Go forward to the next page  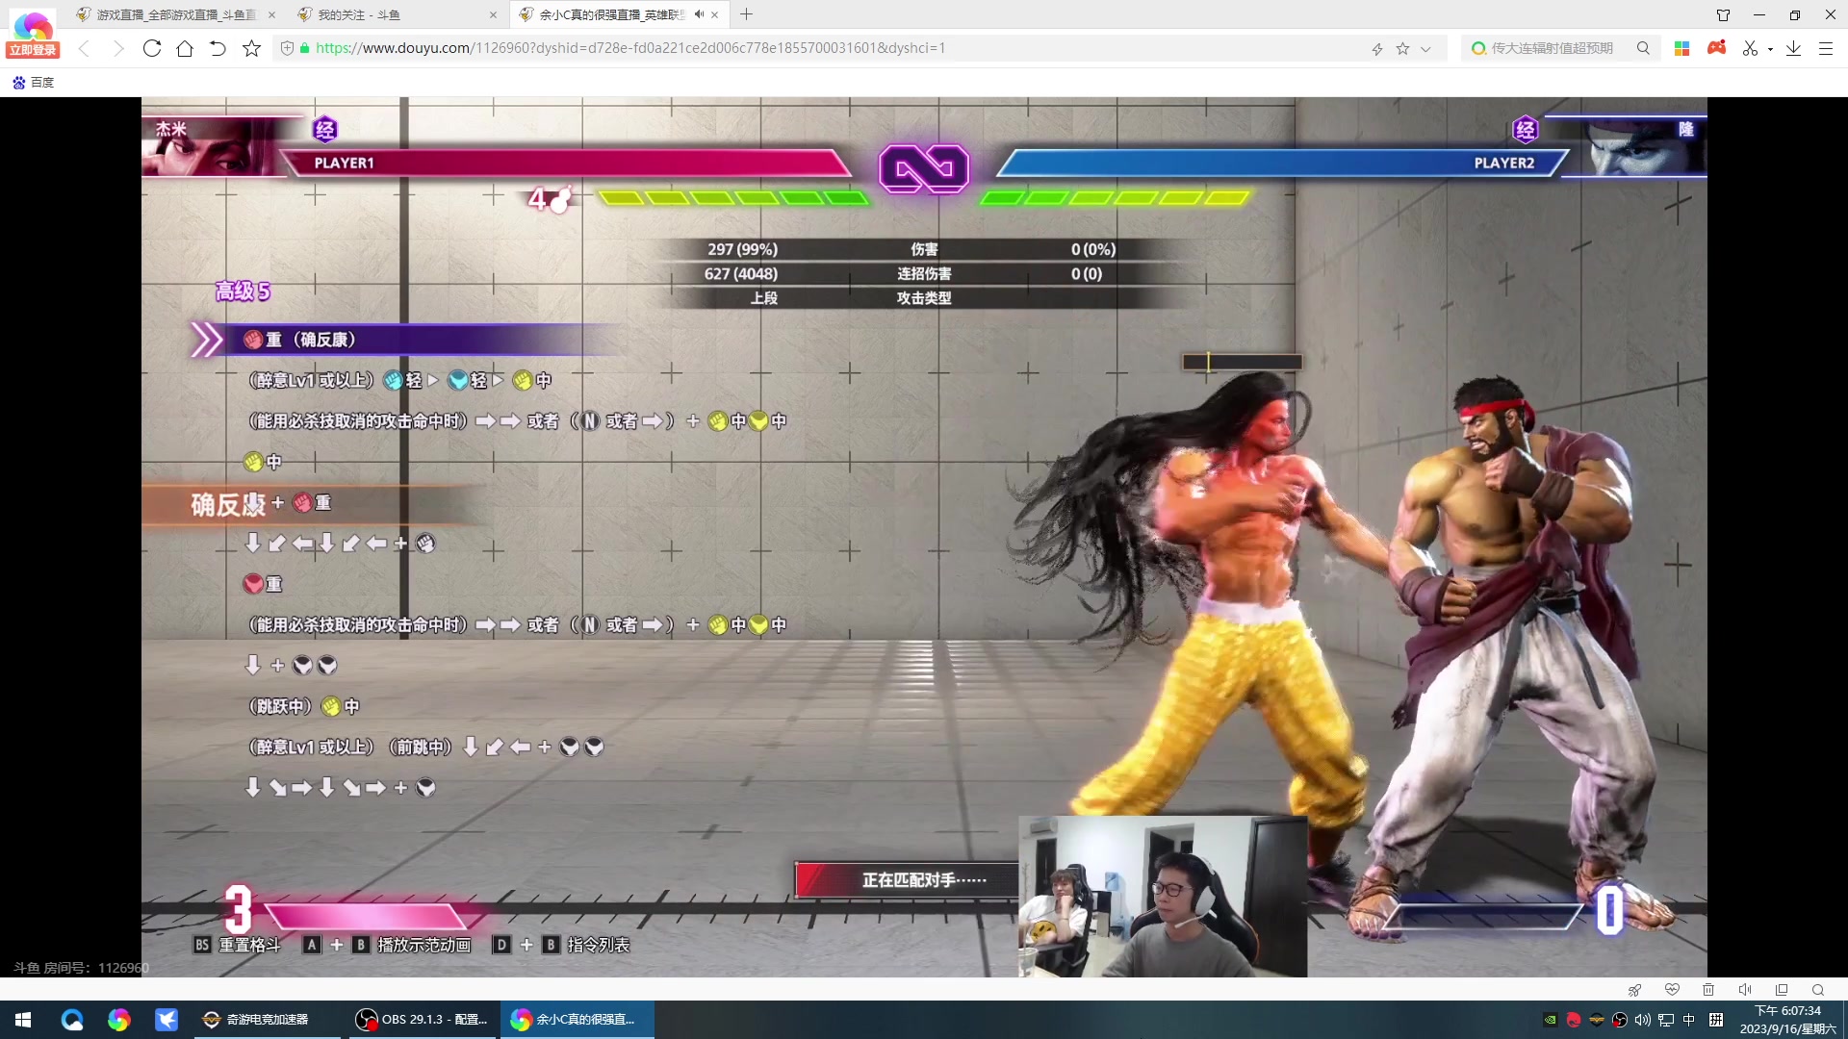[x=118, y=48]
